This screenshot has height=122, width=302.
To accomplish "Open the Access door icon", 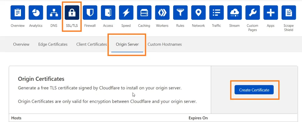I will pyautogui.click(x=108, y=12).
